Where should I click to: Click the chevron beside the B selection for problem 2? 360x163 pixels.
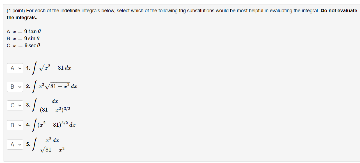(x=19, y=87)
